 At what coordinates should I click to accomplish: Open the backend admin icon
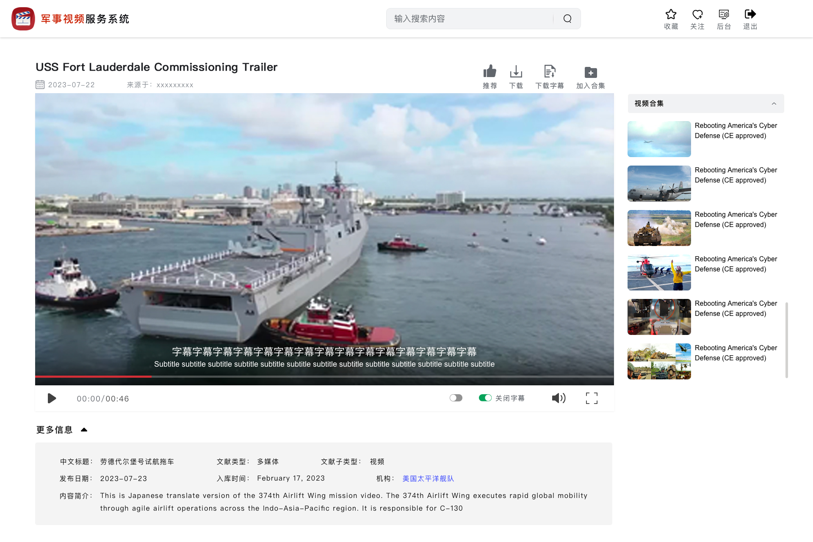click(x=724, y=15)
